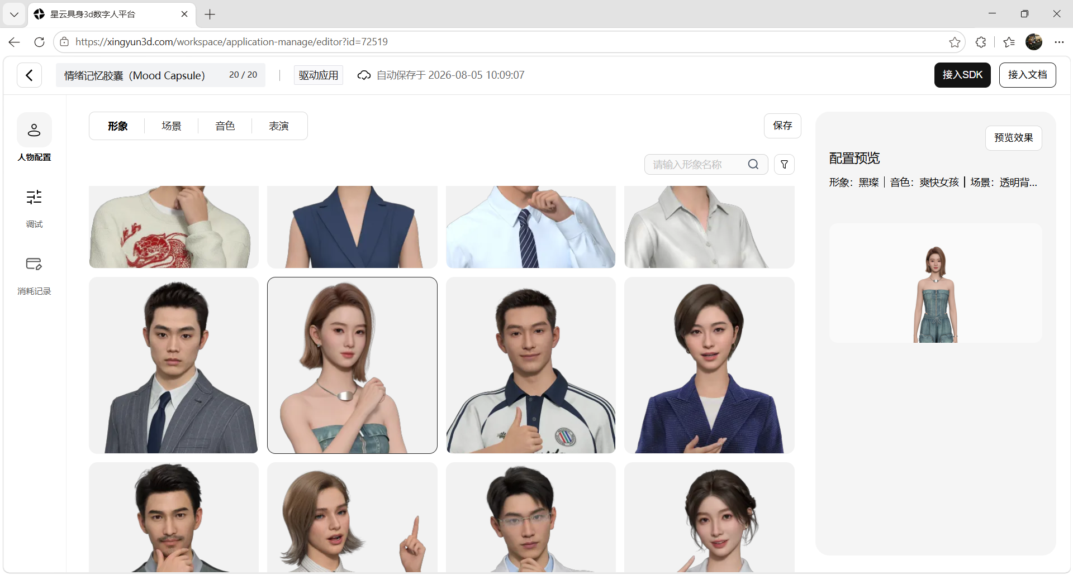
Task: Open the 消耗记录 sidebar icon
Action: [x=34, y=264]
